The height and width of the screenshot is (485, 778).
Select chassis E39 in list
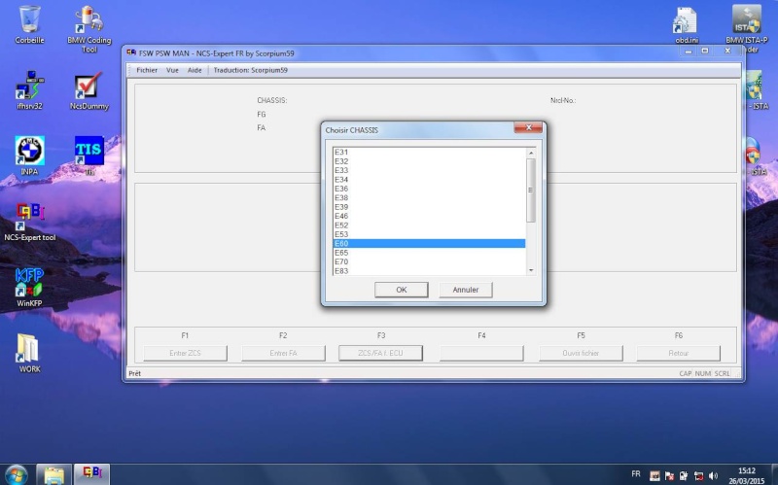pos(429,207)
